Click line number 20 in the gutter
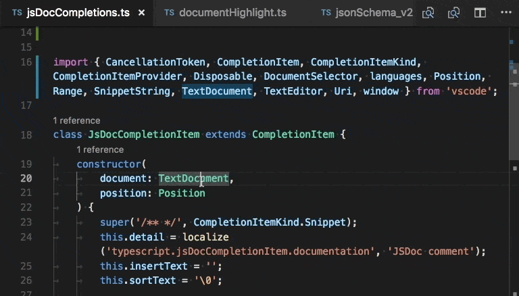519x296 pixels. pos(26,178)
